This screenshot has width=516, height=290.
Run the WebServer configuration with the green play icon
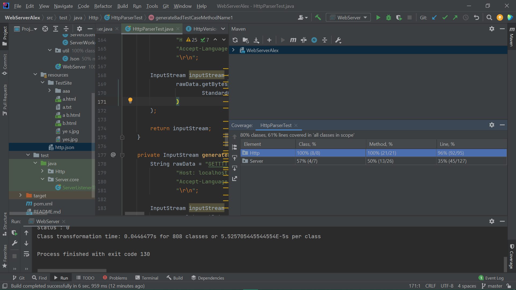coord(378,17)
